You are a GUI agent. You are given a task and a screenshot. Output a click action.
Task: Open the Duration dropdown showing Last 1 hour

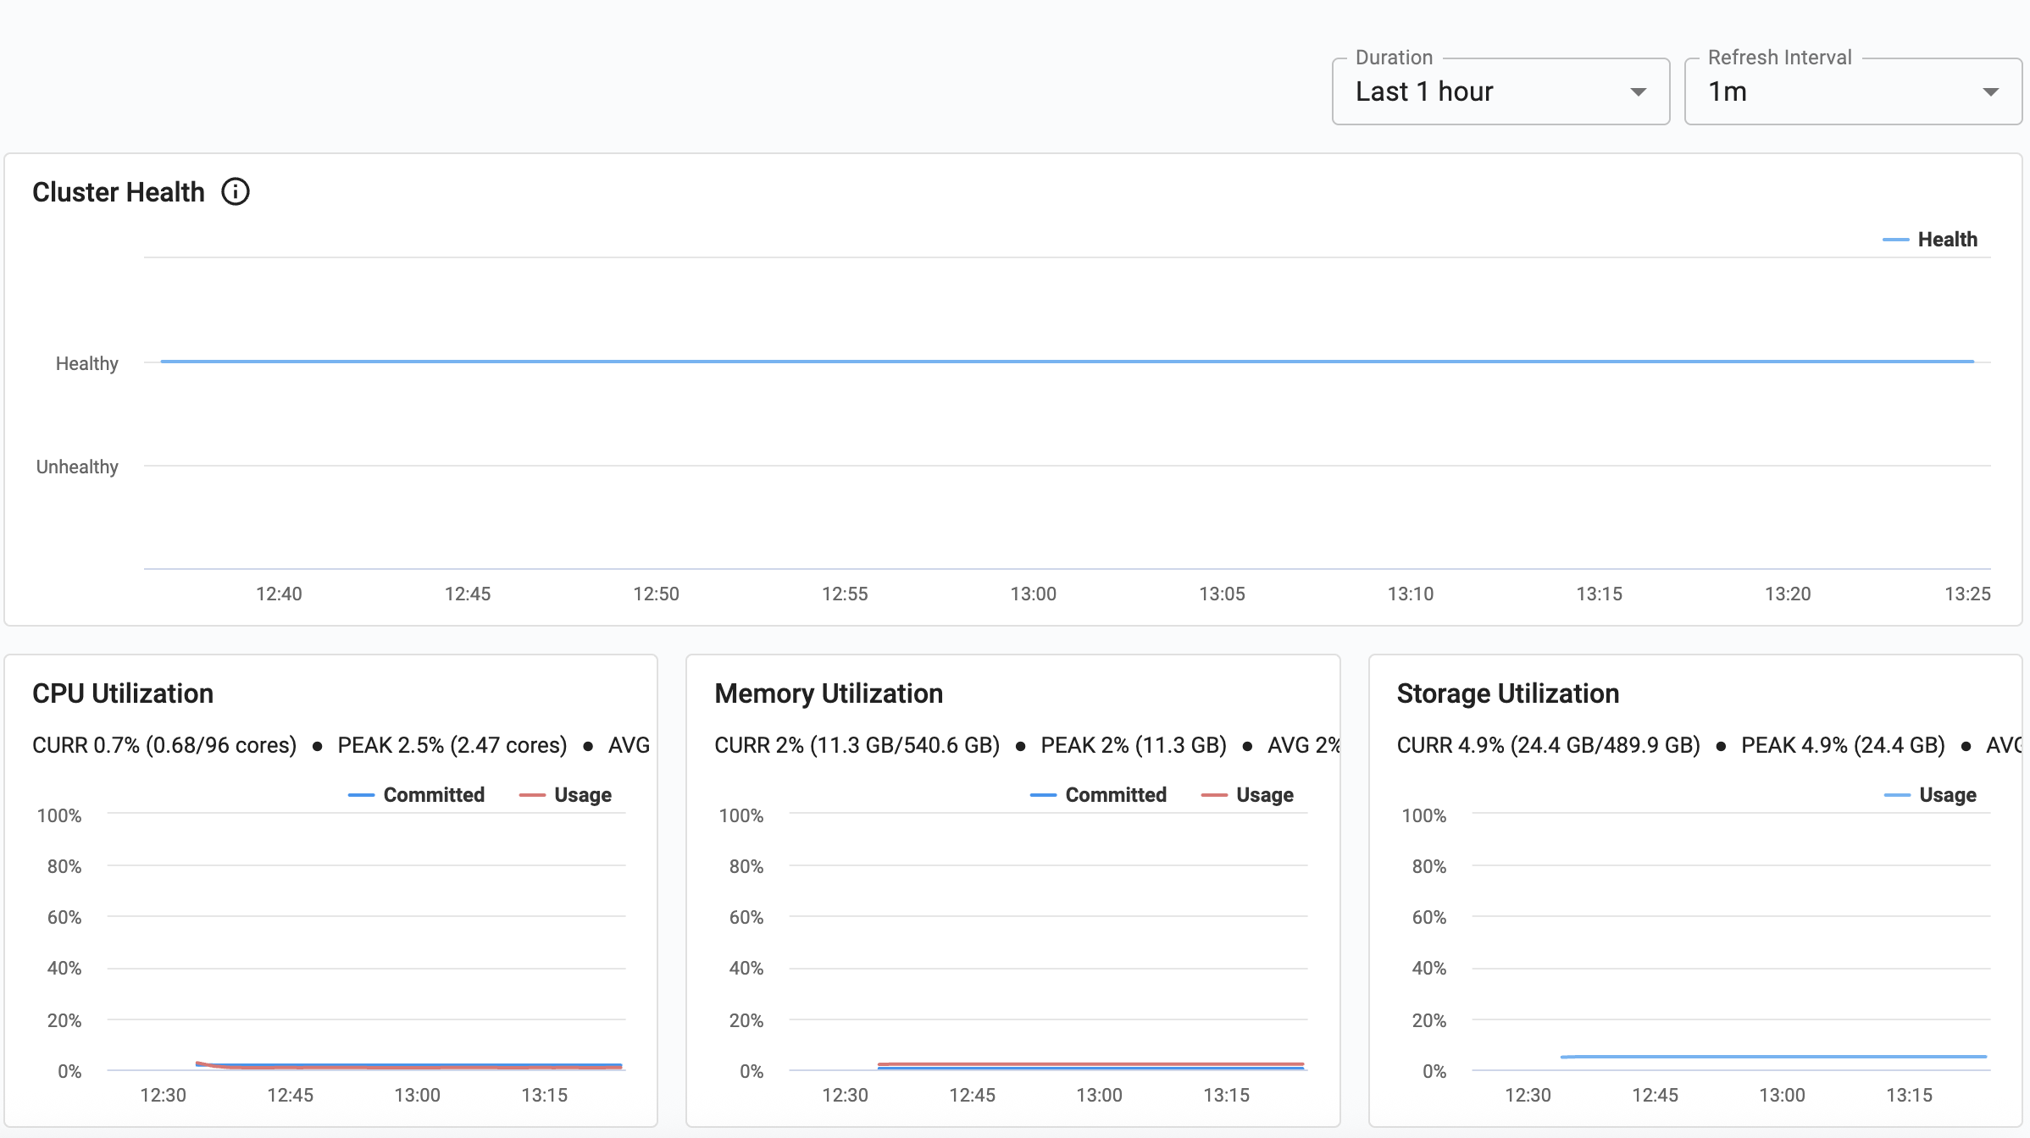point(1500,91)
